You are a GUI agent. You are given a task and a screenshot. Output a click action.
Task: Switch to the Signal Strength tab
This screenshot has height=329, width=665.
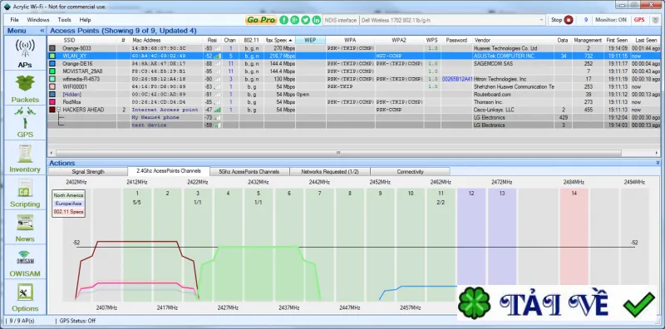tap(88, 172)
